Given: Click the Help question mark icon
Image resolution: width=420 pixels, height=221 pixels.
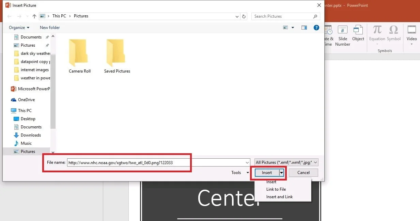Looking at the screenshot, I should tap(316, 28).
